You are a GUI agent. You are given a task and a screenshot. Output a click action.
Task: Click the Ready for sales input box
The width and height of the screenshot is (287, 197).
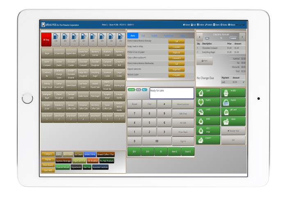[x=171, y=93]
